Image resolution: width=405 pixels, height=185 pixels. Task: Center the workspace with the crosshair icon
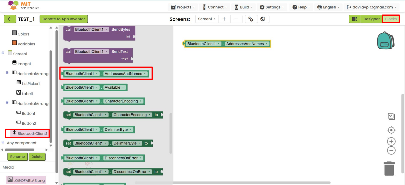click(x=391, y=130)
